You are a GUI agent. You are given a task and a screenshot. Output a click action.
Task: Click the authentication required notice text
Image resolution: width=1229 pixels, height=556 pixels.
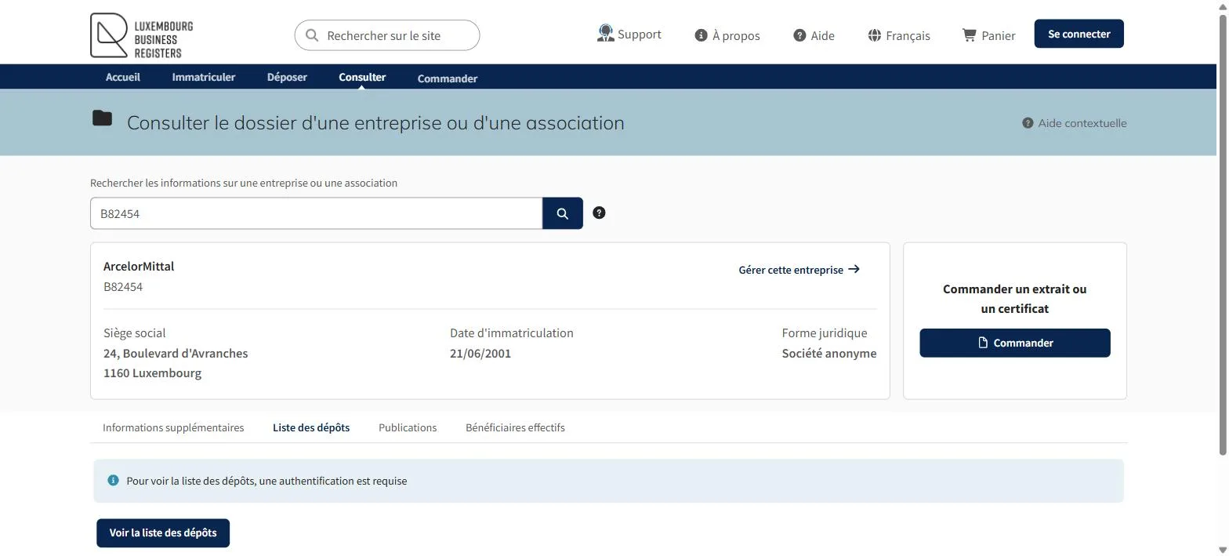pyautogui.click(x=266, y=481)
